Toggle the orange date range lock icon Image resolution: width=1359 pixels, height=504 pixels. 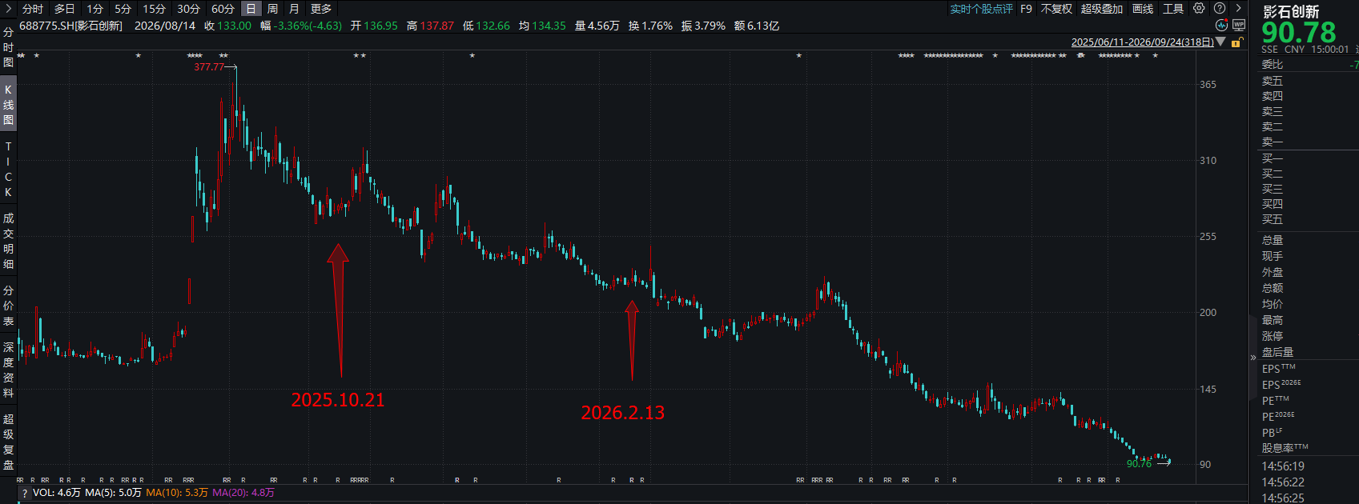coord(1237,42)
